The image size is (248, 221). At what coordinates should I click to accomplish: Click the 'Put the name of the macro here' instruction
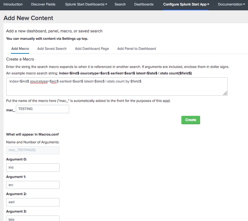point(88,101)
